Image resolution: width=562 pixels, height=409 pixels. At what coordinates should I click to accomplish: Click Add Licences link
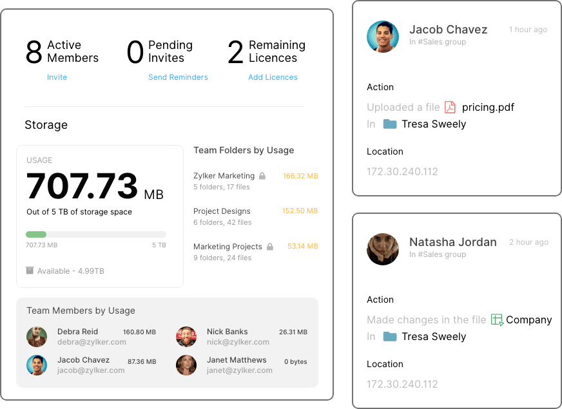point(273,77)
